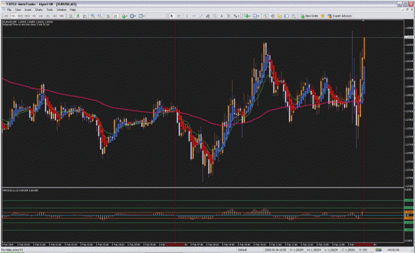
Task: Switch to line chart type
Action: (85, 16)
